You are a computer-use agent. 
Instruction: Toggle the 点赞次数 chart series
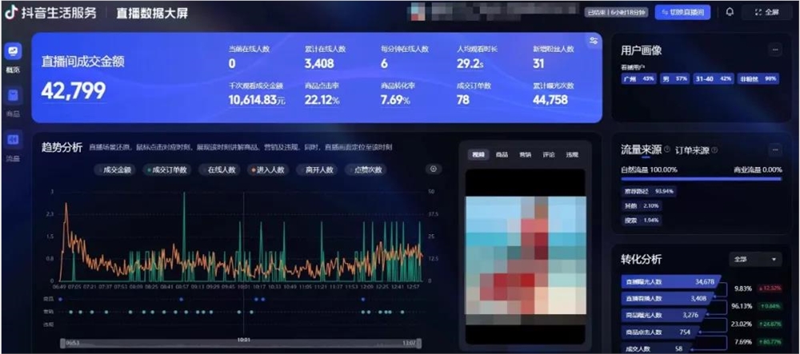[366, 170]
